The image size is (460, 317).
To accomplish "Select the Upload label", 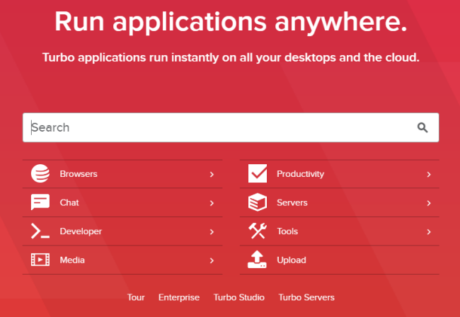I will pyautogui.click(x=292, y=260).
